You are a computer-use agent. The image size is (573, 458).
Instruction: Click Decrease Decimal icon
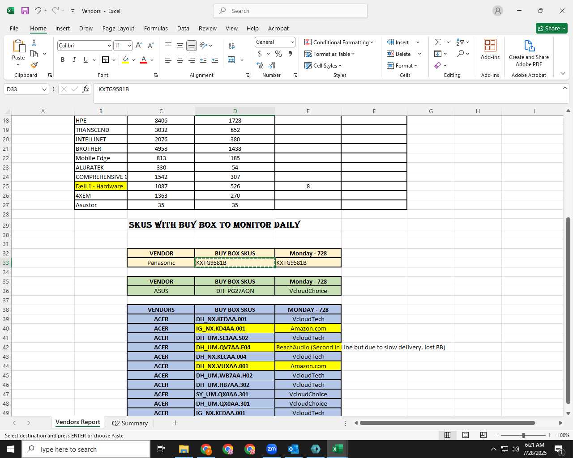pyautogui.click(x=273, y=65)
